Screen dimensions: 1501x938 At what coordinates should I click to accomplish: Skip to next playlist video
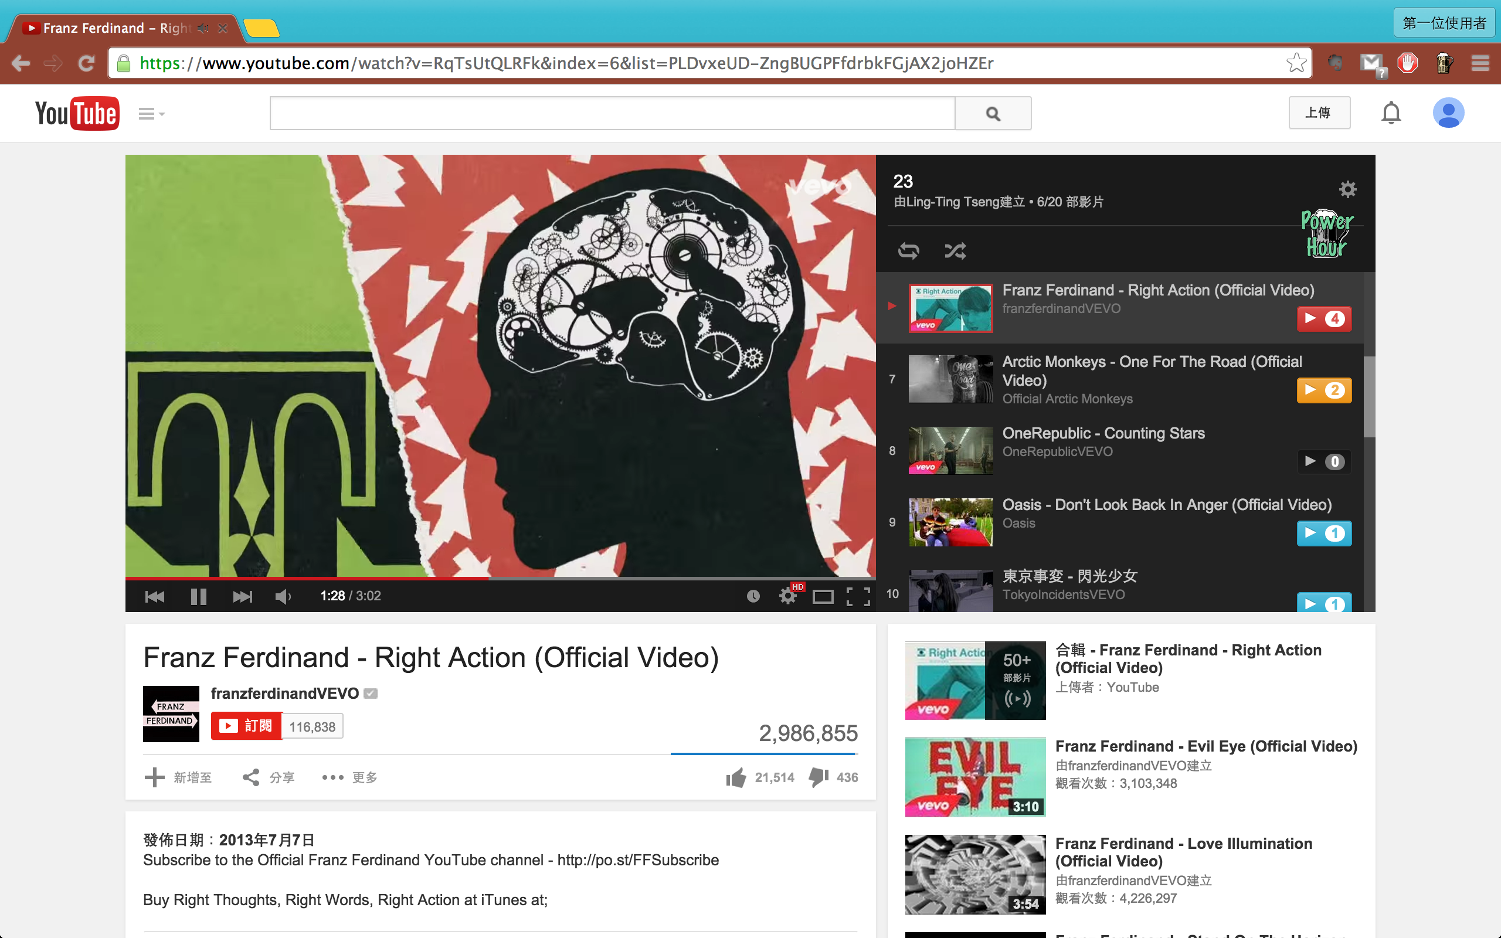[x=243, y=596]
